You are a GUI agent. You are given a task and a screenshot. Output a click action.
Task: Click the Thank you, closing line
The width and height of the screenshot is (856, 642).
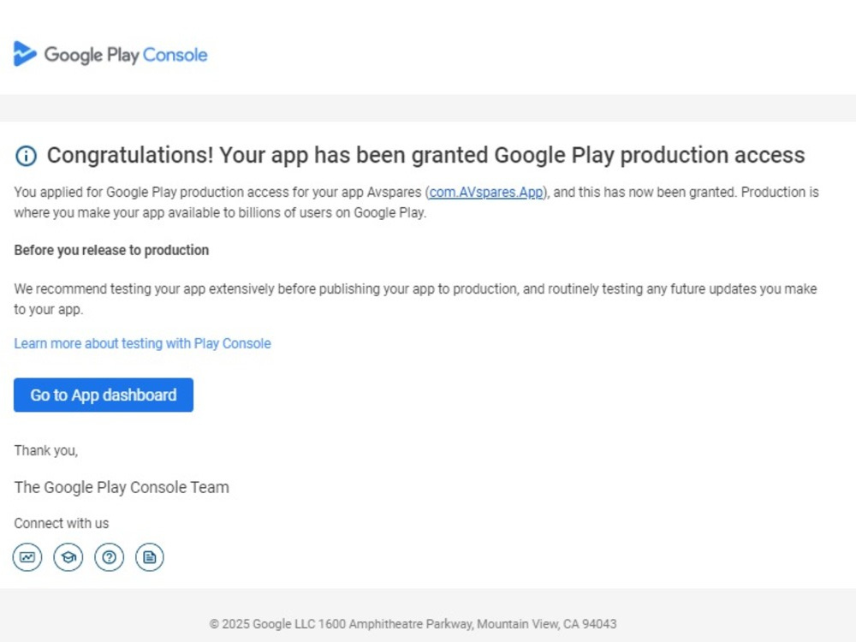(46, 450)
